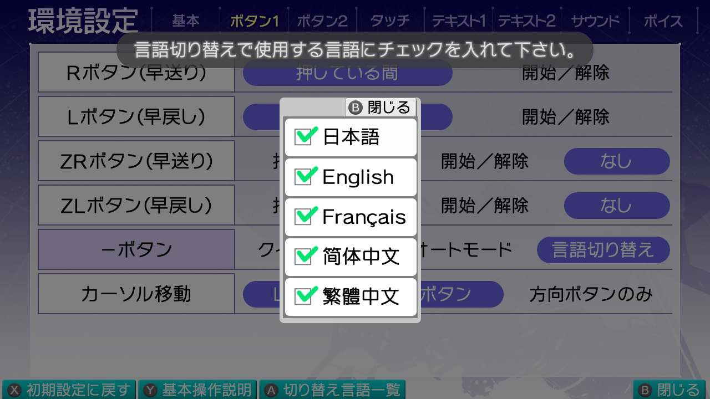
Task: Close the language popup with 閉じる
Action: 381,107
